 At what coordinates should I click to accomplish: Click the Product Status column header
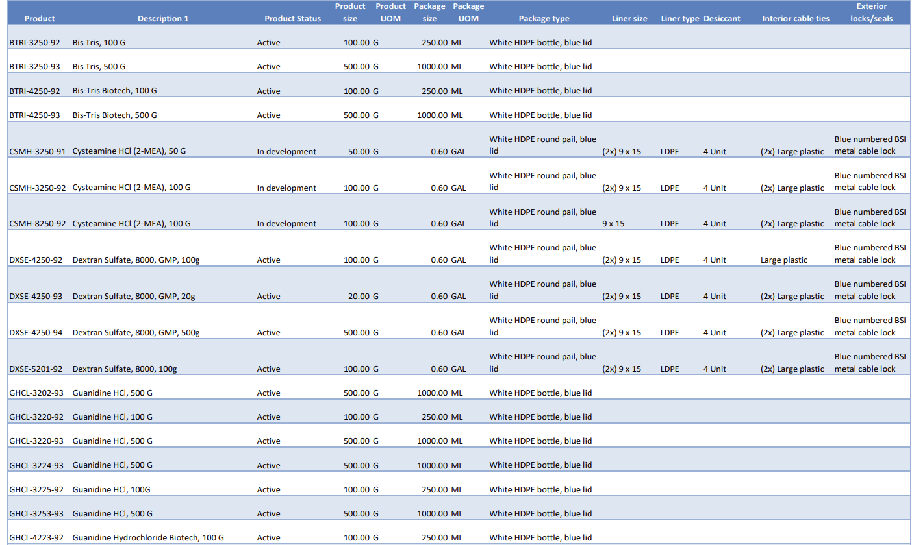[292, 19]
